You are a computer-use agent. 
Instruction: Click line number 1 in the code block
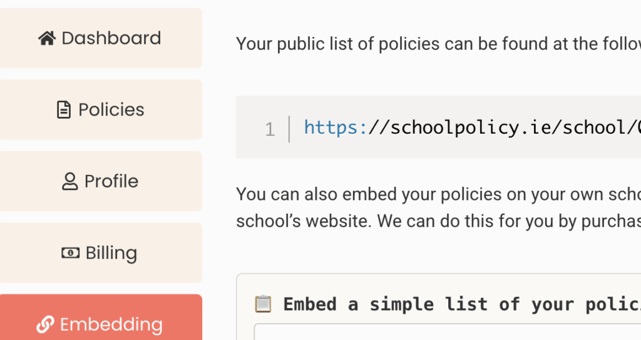click(270, 129)
